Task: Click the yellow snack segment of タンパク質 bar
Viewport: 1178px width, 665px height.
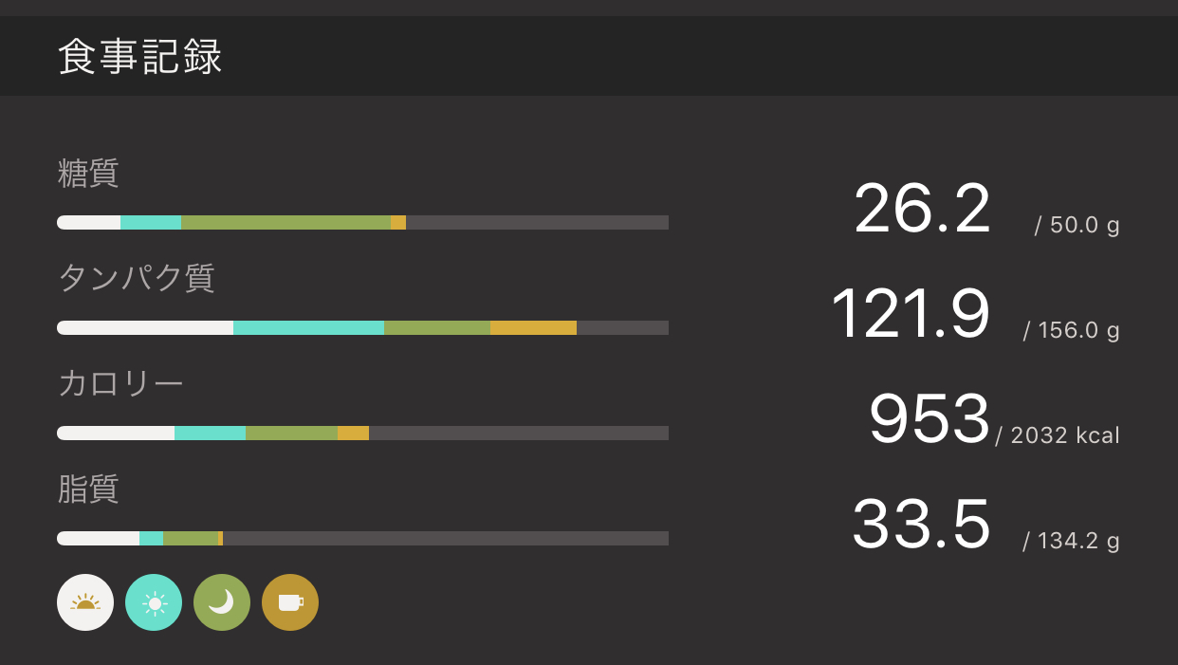Action: 533,328
